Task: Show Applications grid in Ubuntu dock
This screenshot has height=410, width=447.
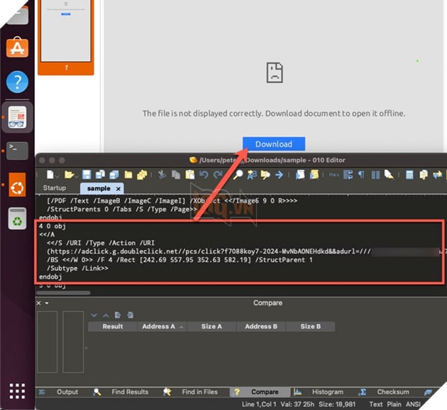Action: tap(17, 391)
